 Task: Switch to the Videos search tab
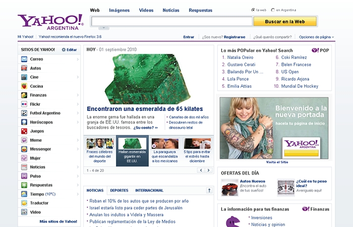(146, 11)
